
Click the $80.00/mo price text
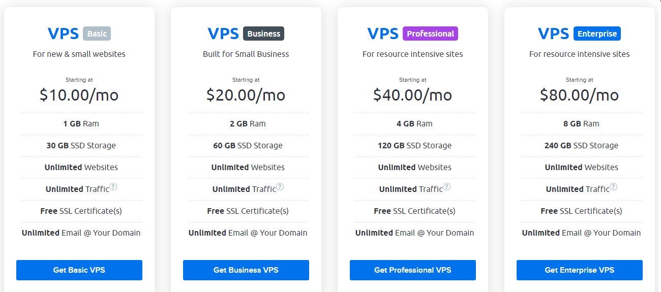580,95
